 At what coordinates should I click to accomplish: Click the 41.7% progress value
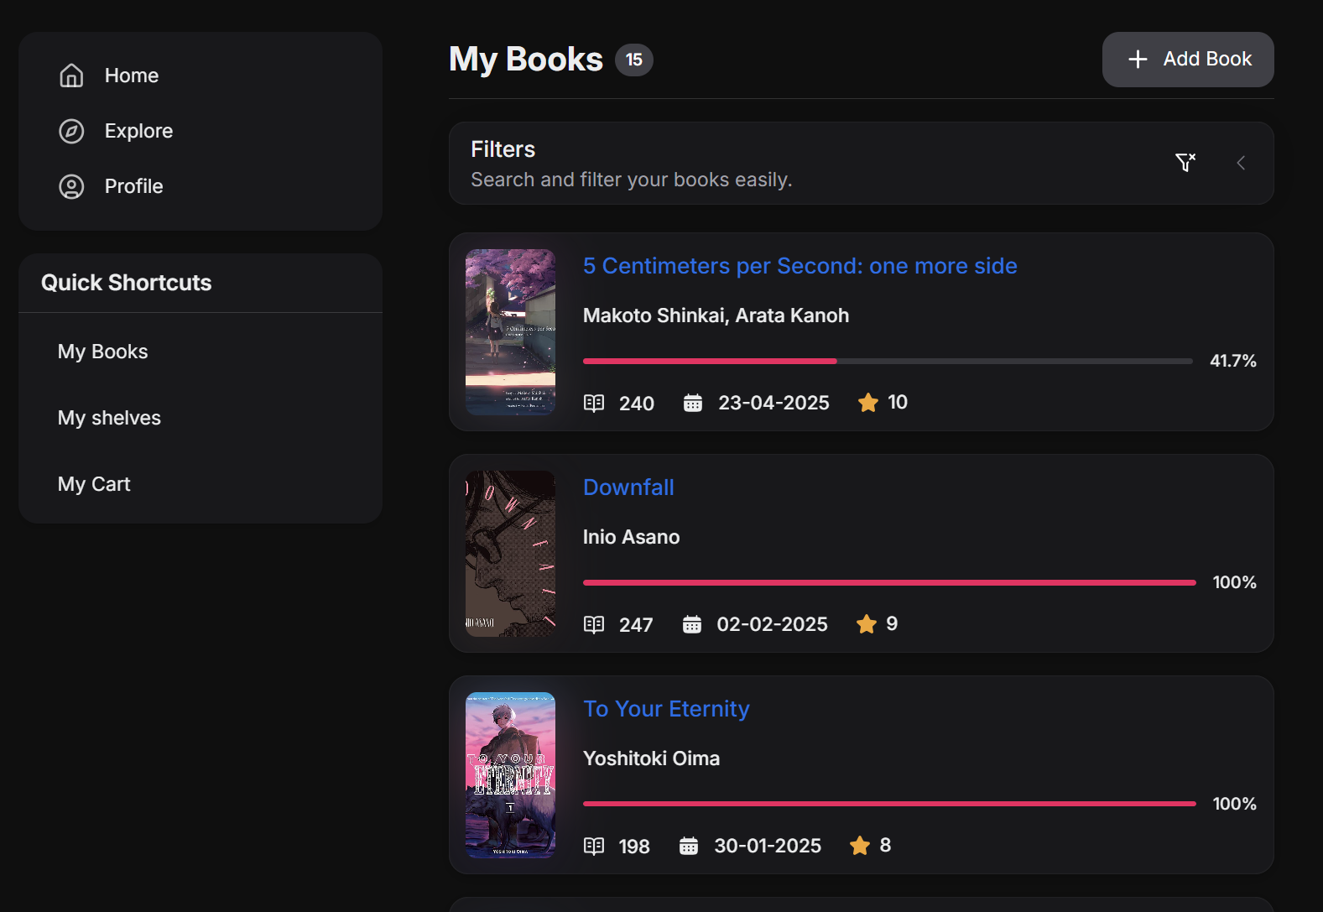(1233, 361)
